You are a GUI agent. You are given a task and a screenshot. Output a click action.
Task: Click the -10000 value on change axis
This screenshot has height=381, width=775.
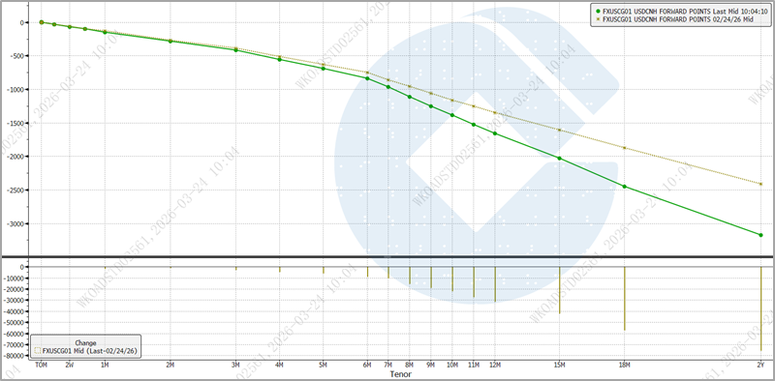[15, 278]
